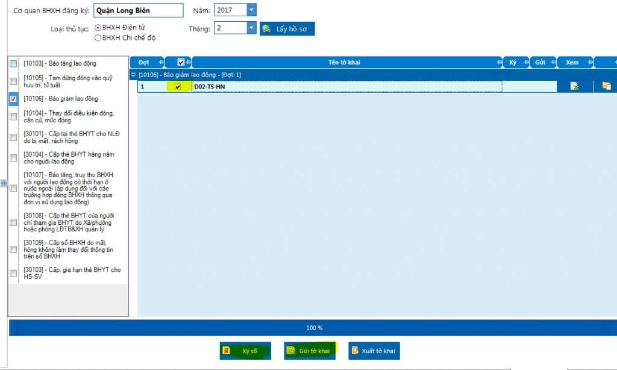
Task: Open the Tháng month dropdown
Action: click(x=251, y=28)
